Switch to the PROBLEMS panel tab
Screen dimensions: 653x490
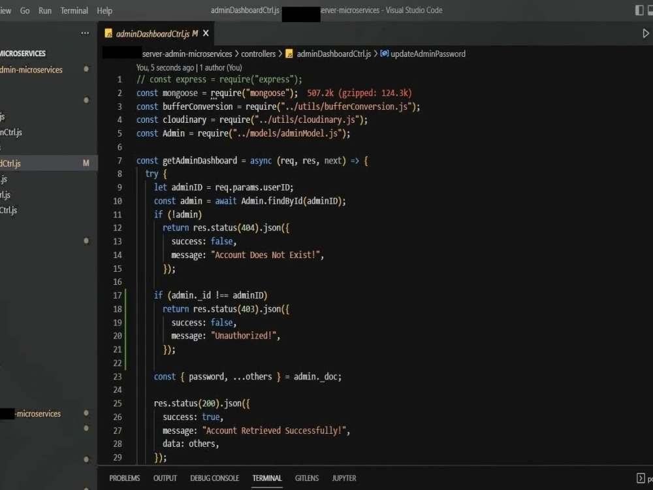(x=125, y=478)
